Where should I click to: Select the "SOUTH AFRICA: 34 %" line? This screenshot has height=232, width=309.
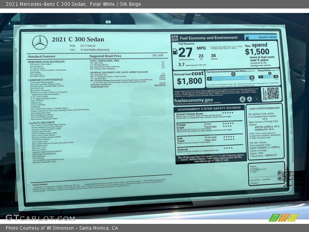point(267,127)
